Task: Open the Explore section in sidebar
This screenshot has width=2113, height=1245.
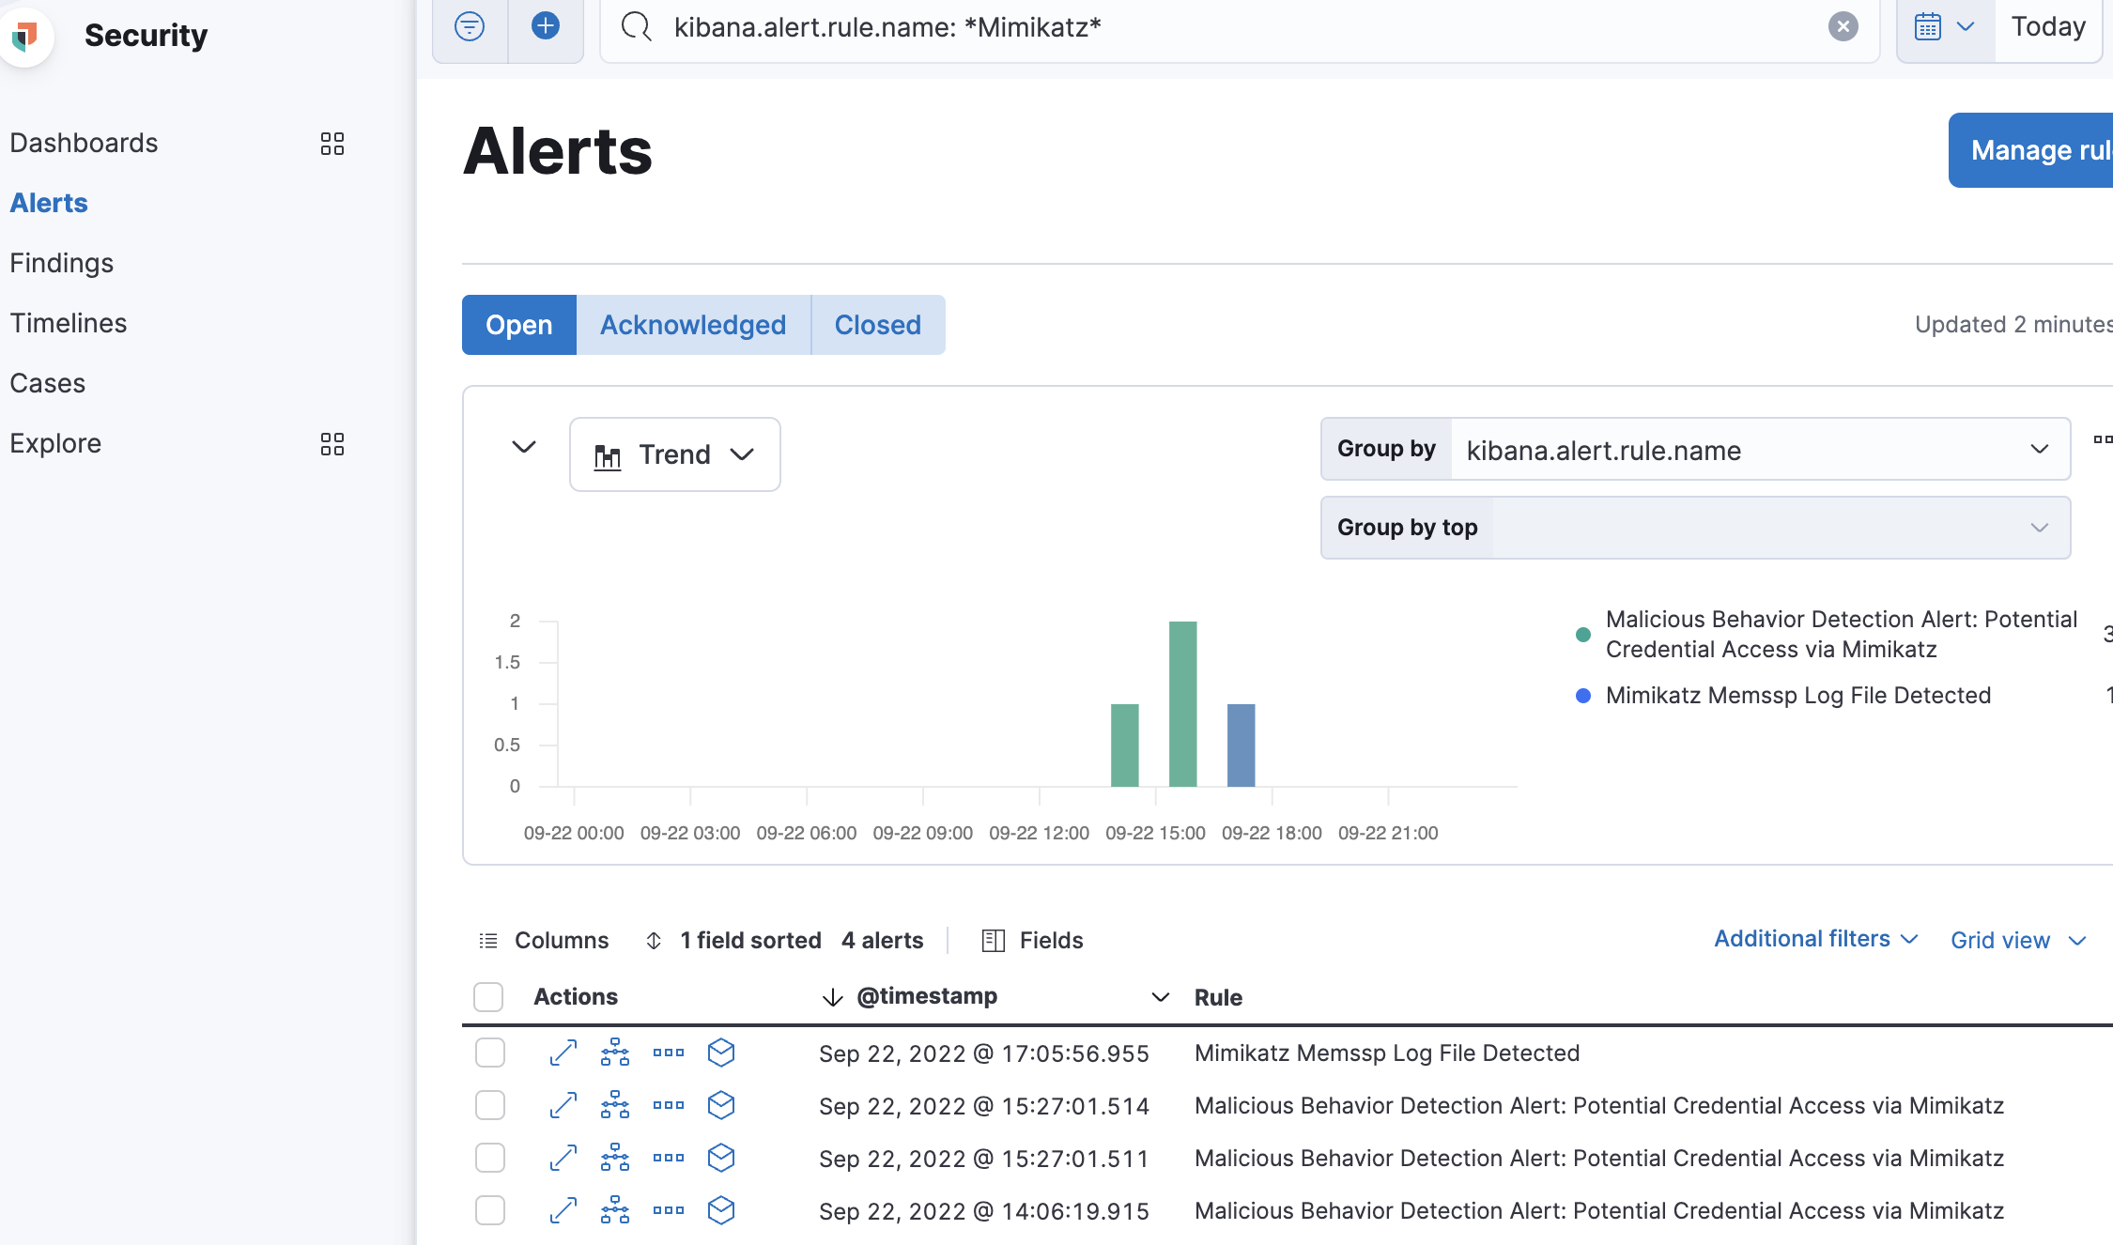Action: click(x=55, y=442)
